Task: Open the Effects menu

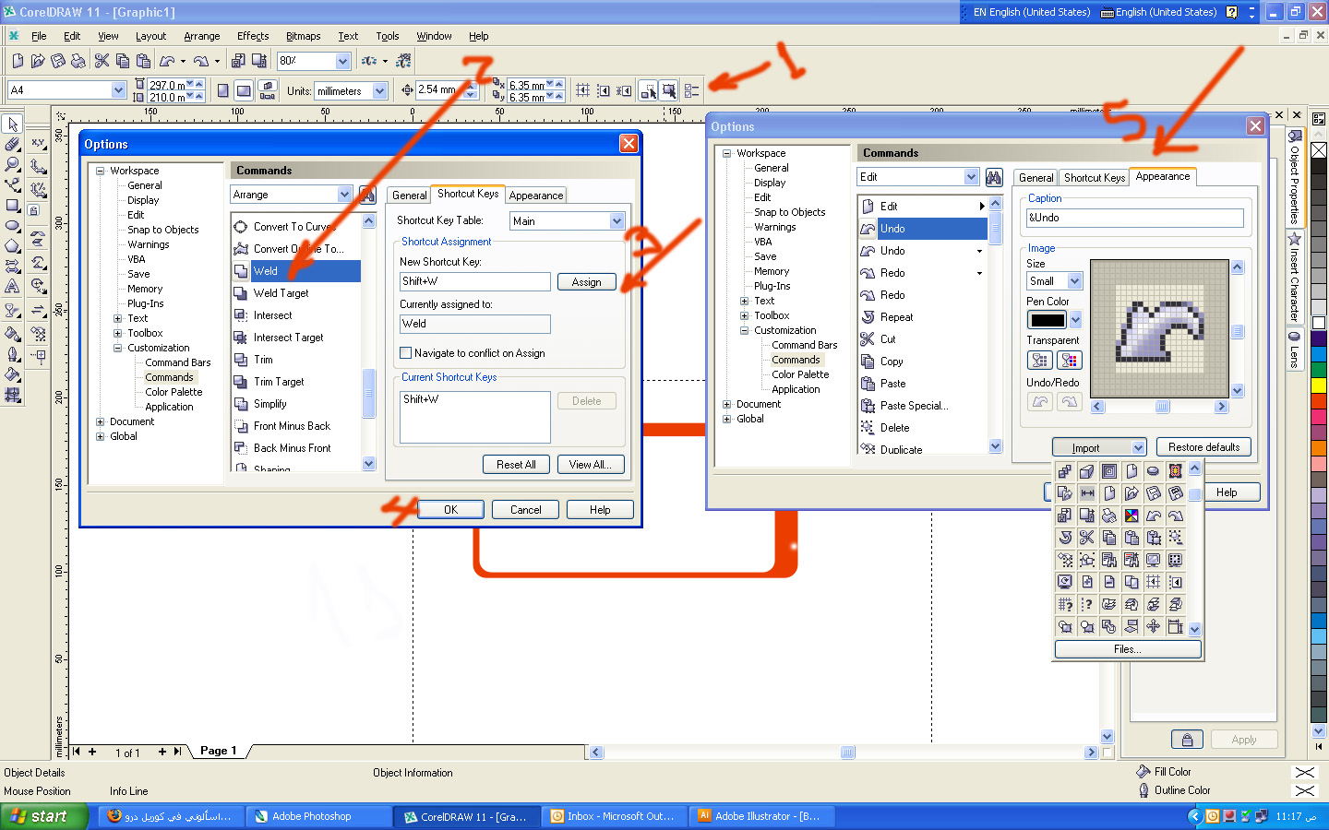Action: click(x=253, y=36)
